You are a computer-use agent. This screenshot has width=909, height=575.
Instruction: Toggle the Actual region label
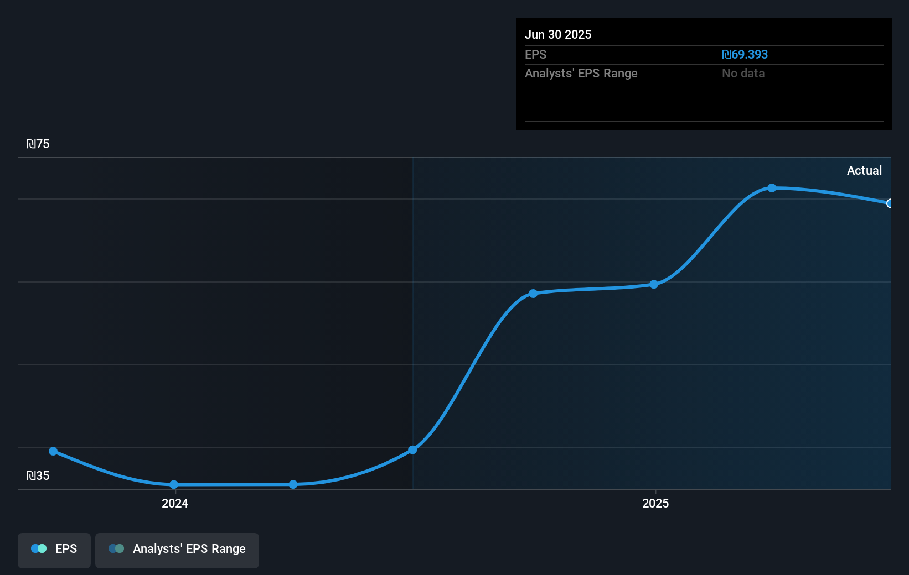tap(865, 170)
